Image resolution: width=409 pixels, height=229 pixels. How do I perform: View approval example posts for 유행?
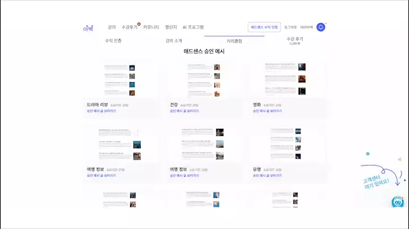click(267, 176)
